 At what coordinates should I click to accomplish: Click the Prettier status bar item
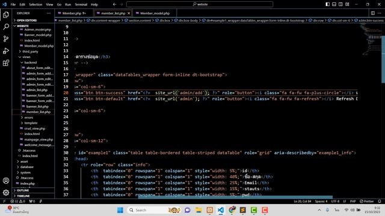click(x=367, y=202)
